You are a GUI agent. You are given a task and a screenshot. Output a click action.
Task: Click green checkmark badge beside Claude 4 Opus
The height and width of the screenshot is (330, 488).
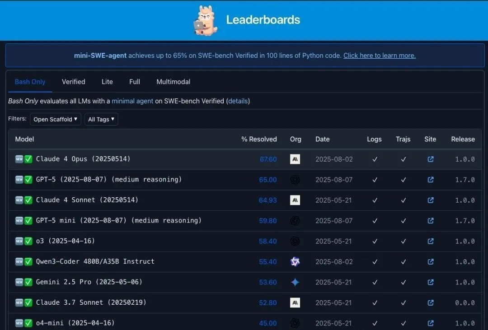pyautogui.click(x=28, y=159)
